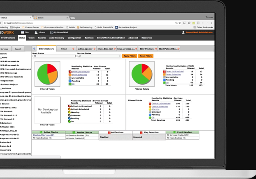Screen dimensions: 256x179
Task: Open GroundWork Administration menu
Action: [x=111, y=38]
